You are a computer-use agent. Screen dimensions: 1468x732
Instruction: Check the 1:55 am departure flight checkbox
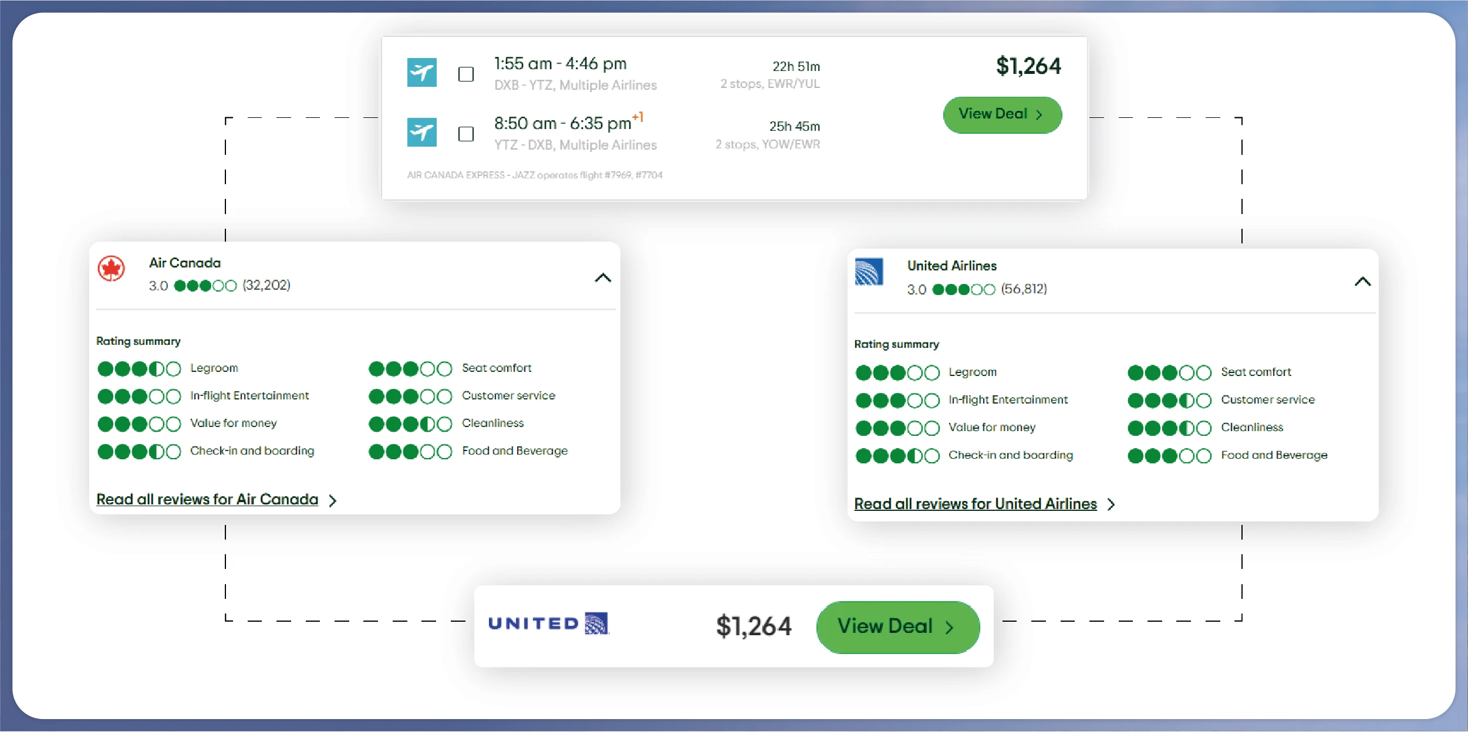tap(466, 74)
